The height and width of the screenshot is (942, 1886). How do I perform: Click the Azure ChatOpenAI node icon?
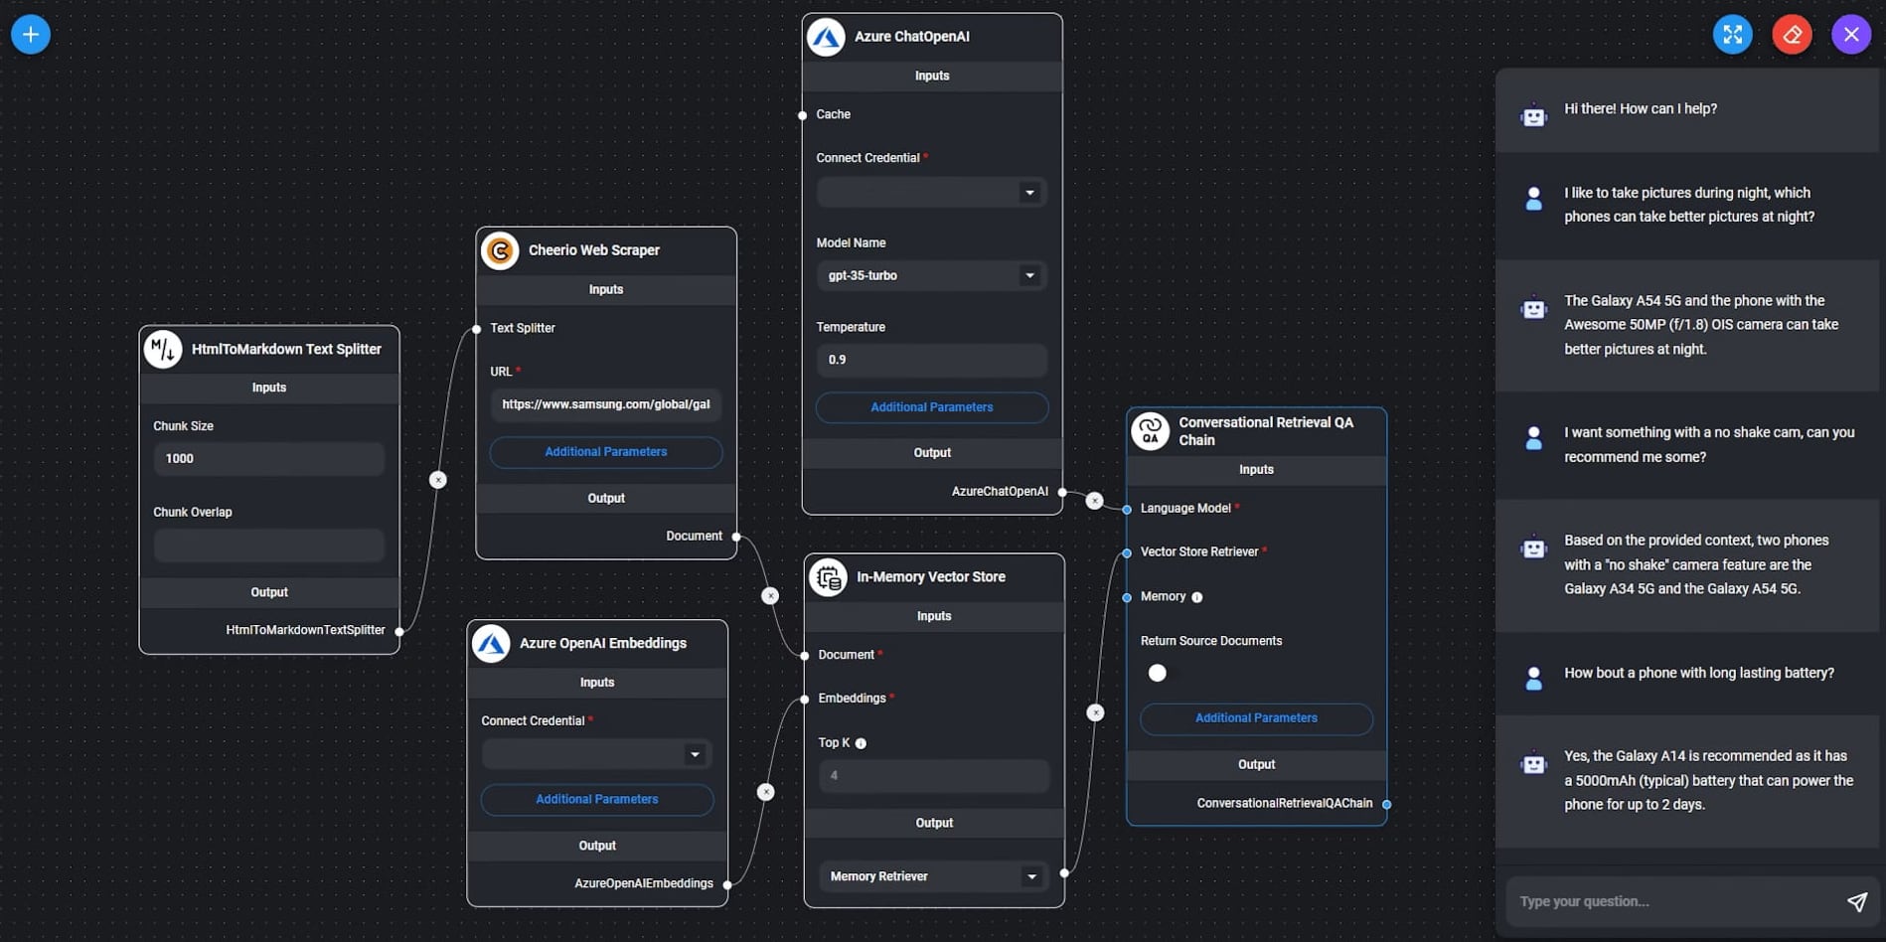(827, 36)
